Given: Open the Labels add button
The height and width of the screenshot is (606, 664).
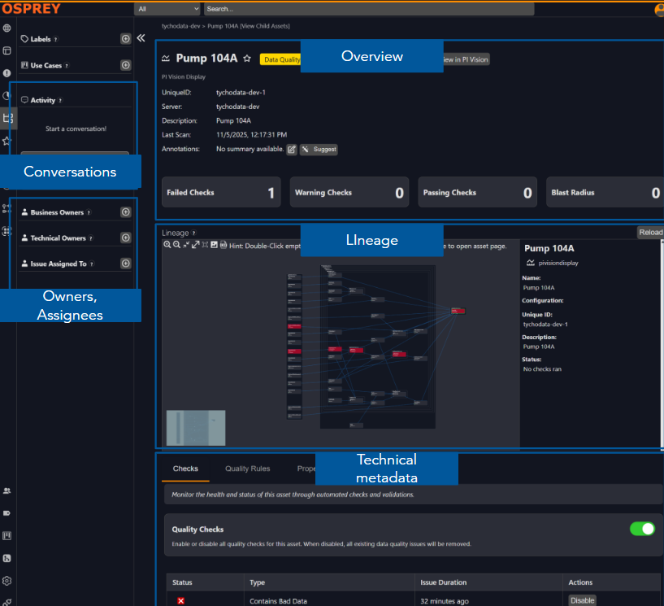Looking at the screenshot, I should [x=125, y=38].
